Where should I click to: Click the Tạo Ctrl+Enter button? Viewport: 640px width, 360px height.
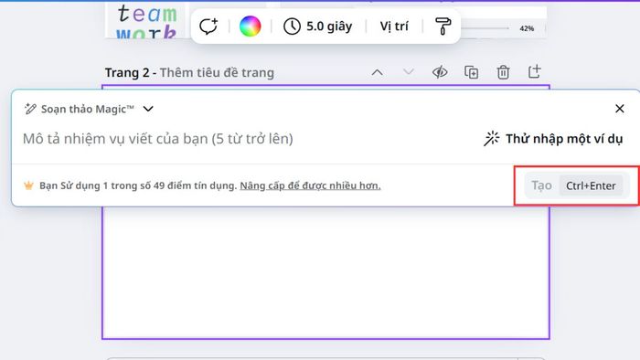[576, 185]
